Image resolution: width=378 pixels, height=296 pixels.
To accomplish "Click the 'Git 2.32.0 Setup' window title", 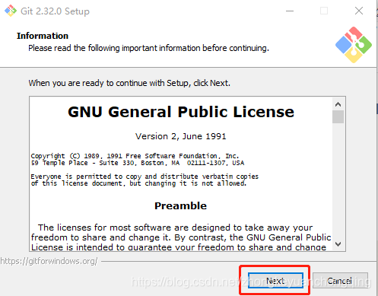I will click(x=55, y=11).
